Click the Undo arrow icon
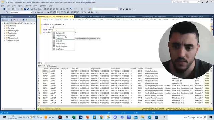Screen dimensions: 214x120 pos(71,9)
